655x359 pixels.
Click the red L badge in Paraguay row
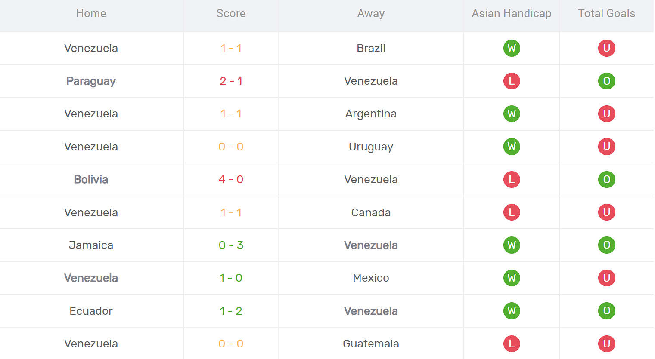512,81
